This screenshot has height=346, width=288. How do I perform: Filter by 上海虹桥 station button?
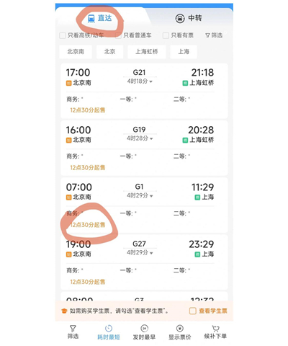[147, 52]
